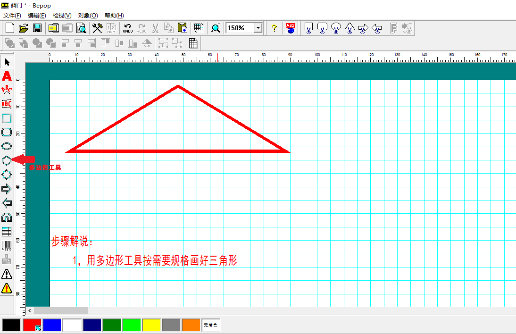This screenshot has width=516, height=334.
Task: Open the 帮助(H) menu
Action: click(114, 16)
